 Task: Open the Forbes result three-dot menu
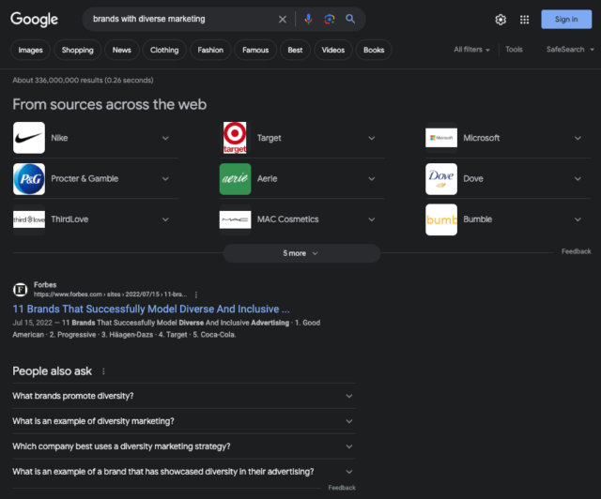196,295
